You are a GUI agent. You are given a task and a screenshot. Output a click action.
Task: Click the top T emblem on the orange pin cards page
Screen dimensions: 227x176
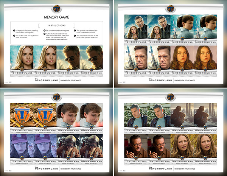pos(56,97)
